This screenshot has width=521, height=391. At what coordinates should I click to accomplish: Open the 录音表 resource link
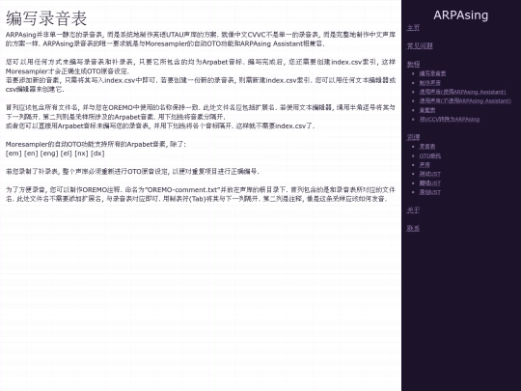427,147
